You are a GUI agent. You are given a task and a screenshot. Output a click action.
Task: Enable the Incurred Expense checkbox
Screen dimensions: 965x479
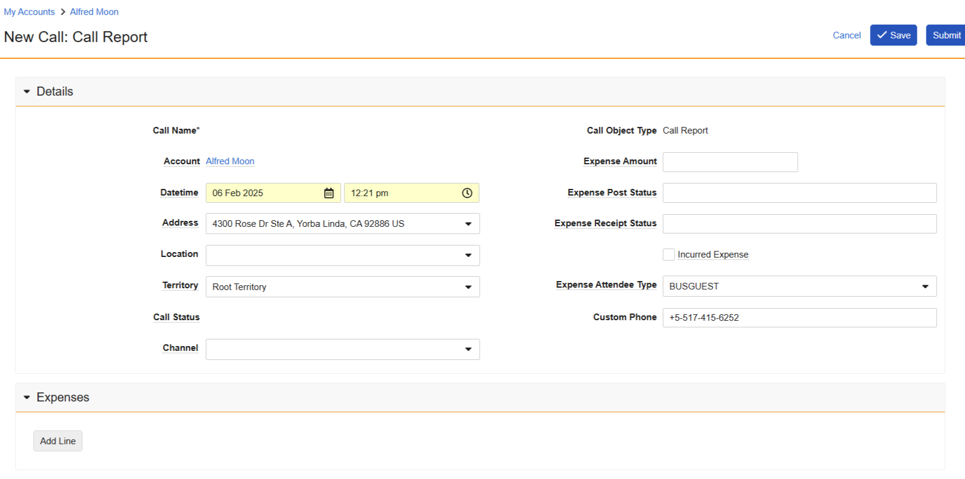click(x=669, y=255)
